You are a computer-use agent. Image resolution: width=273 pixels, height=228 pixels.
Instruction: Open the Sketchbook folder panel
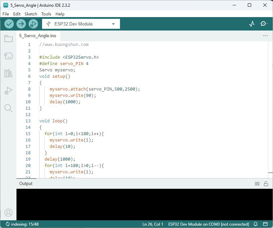[x=8, y=39]
